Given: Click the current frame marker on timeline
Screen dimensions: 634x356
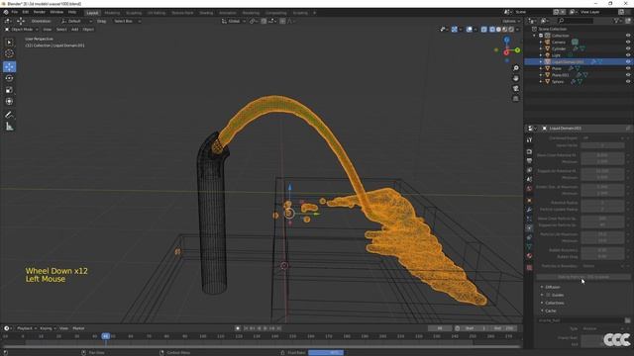Looking at the screenshot, I should (106, 336).
